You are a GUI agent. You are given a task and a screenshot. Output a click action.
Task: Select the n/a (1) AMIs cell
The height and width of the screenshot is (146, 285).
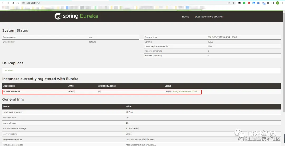click(x=72, y=92)
